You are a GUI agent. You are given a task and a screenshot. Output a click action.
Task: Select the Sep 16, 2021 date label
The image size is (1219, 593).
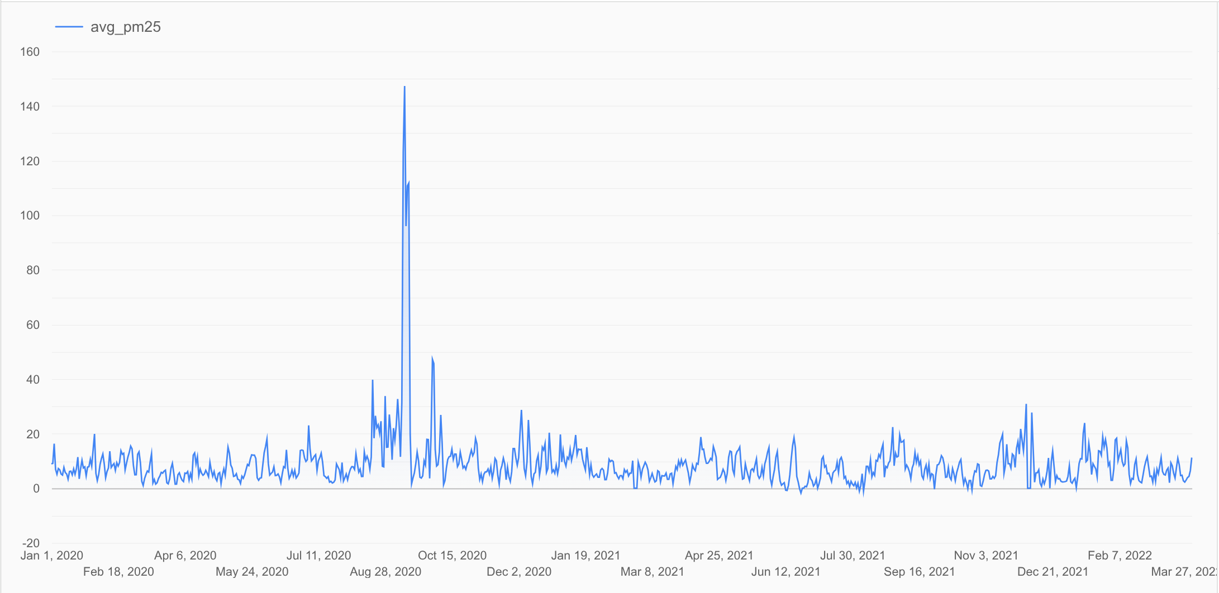click(920, 572)
